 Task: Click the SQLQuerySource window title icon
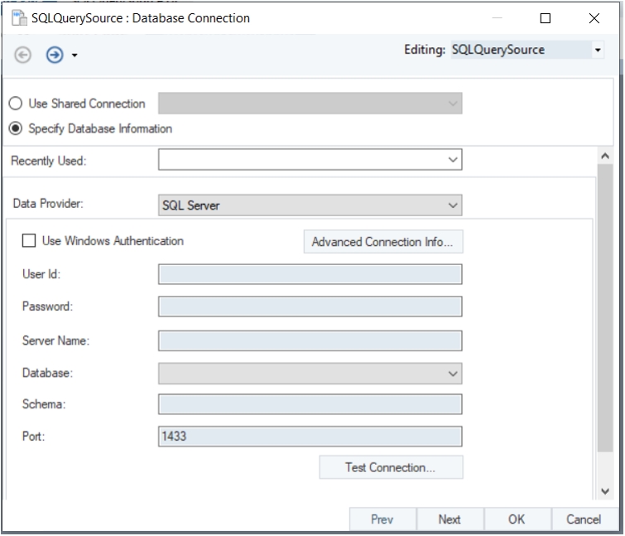pyautogui.click(x=18, y=17)
